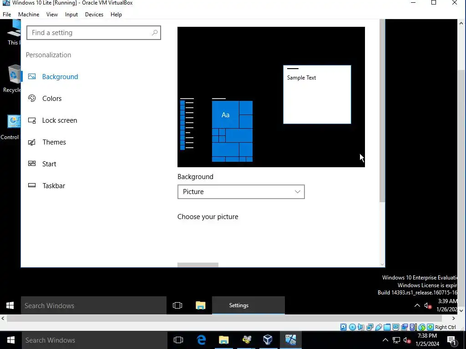
Task: Click the Choose your picture label
Action: (208, 217)
